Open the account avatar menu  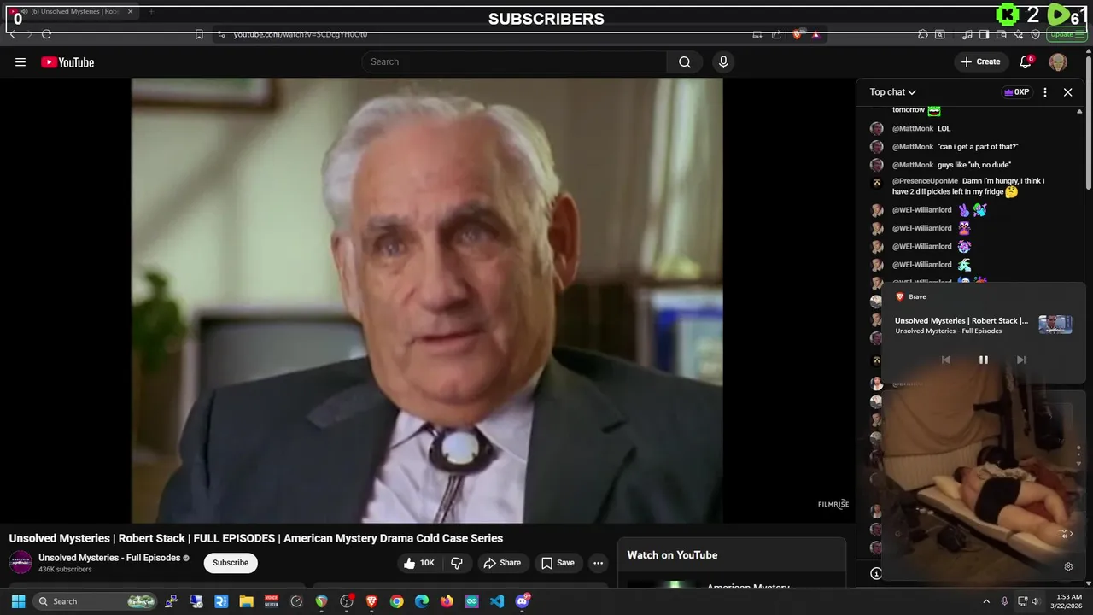pos(1058,61)
